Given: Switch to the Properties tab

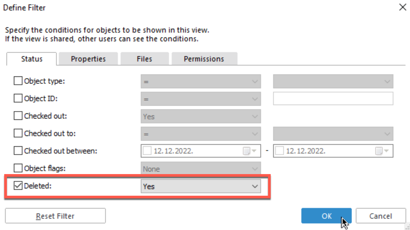Looking at the screenshot, I should [x=88, y=59].
